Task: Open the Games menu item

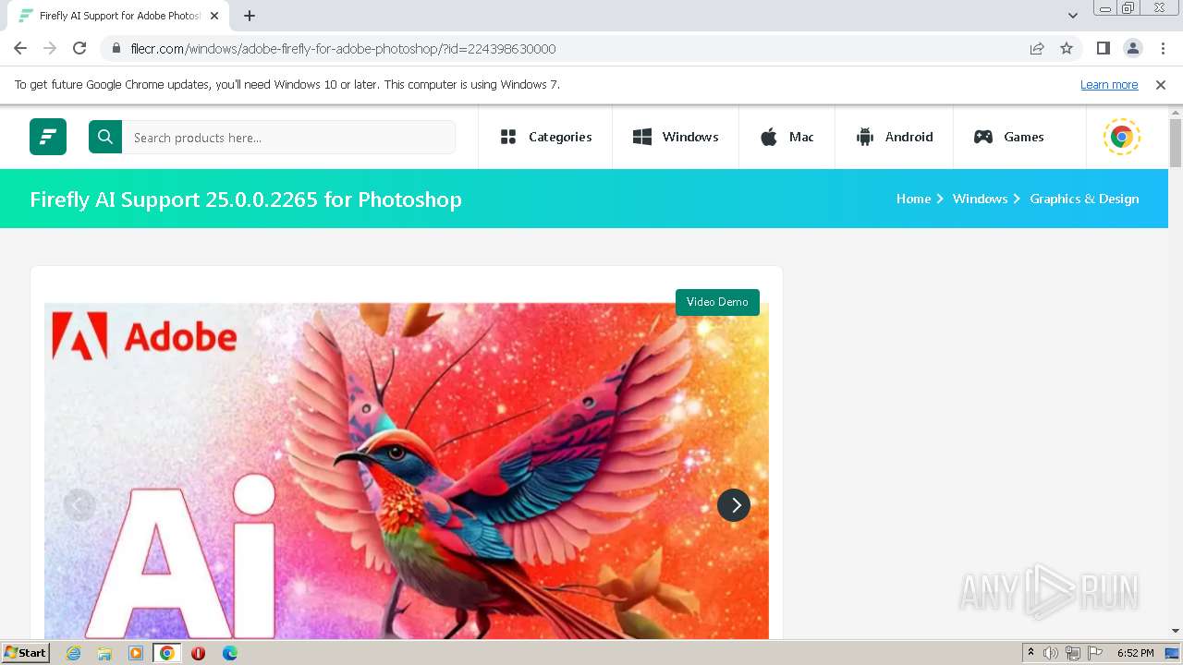Action: tap(1009, 137)
